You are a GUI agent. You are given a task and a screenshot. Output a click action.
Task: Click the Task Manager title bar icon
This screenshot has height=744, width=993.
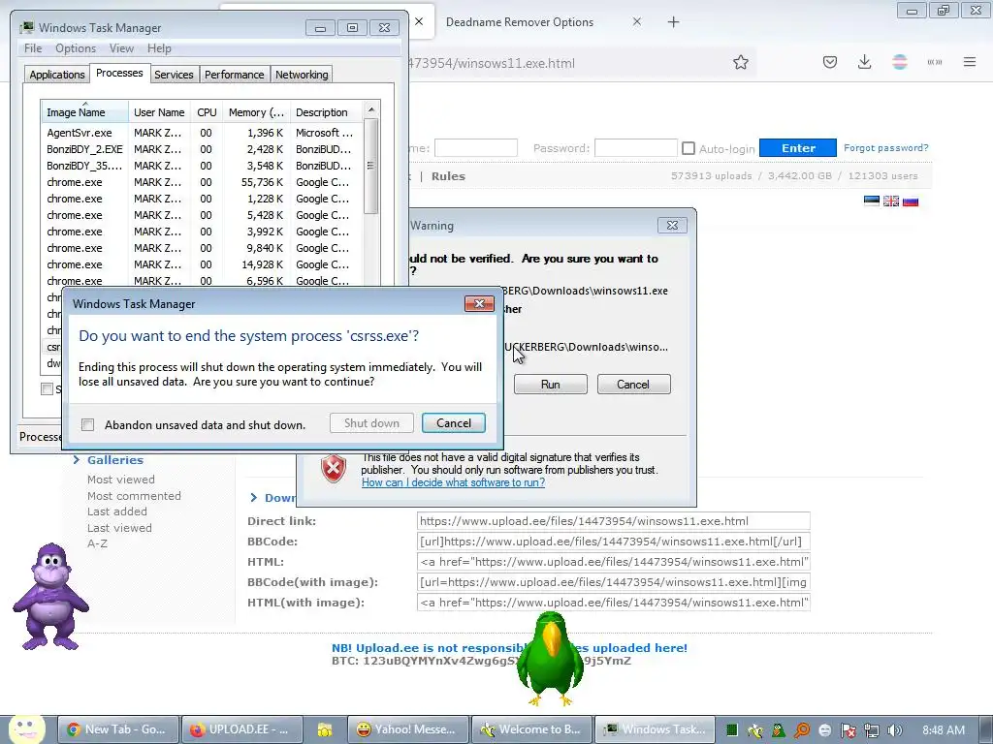26,27
